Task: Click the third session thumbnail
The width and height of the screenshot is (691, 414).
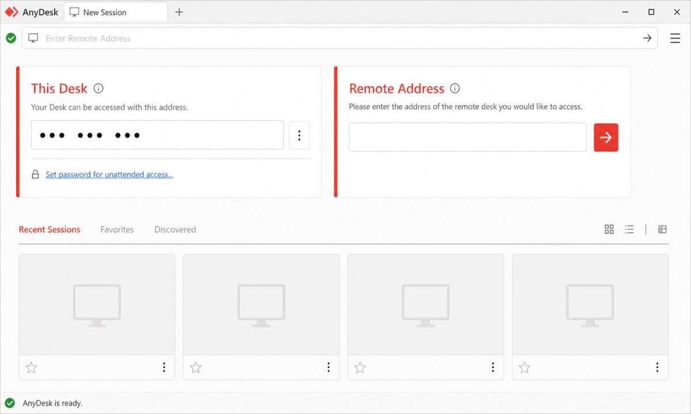Action: coord(426,305)
